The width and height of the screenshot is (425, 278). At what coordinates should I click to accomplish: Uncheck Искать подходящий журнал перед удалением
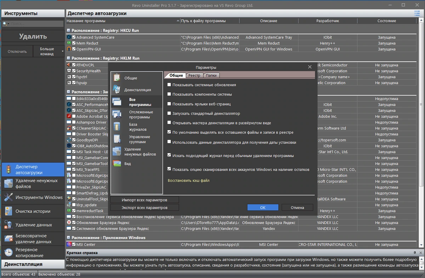(x=169, y=155)
